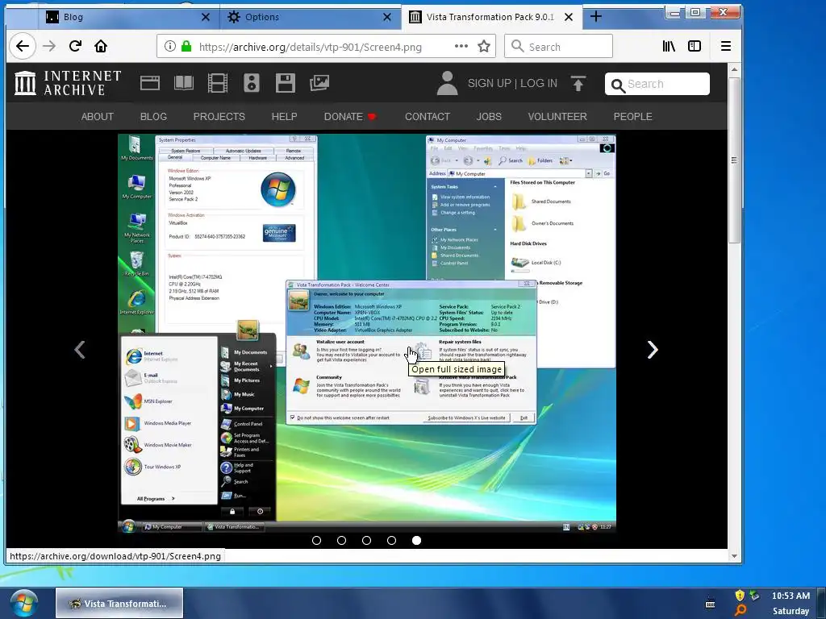
Task: Select second carousel dot
Action: tap(341, 540)
